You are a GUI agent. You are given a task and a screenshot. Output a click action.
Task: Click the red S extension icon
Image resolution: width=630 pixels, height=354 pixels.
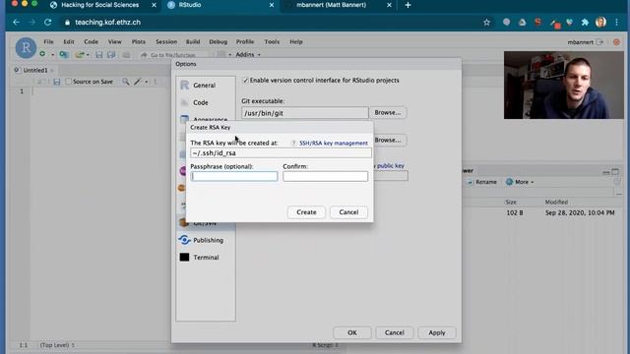click(x=537, y=23)
